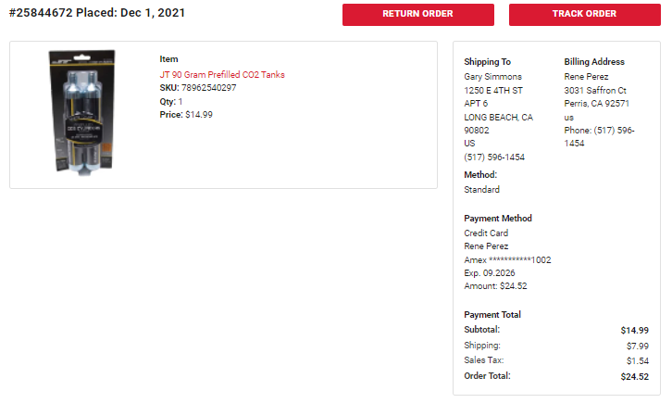
Task: Click the Standard shipping method text
Action: (481, 190)
